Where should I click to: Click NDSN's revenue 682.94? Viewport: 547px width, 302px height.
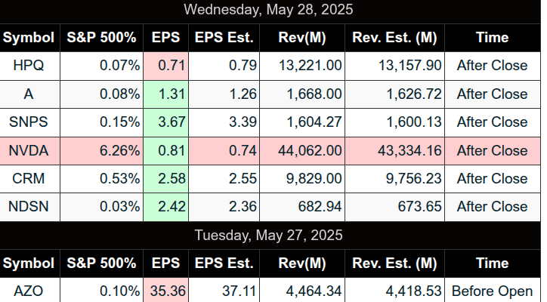(302, 207)
